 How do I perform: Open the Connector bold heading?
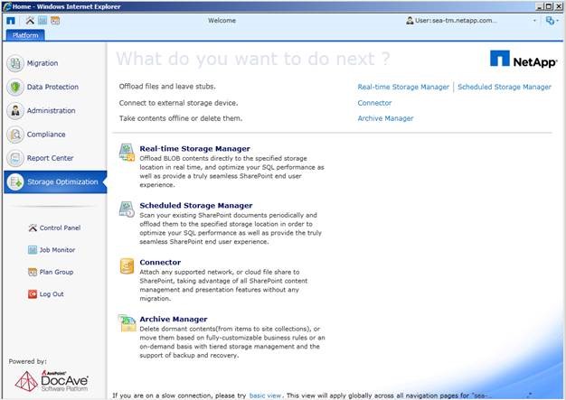(160, 263)
